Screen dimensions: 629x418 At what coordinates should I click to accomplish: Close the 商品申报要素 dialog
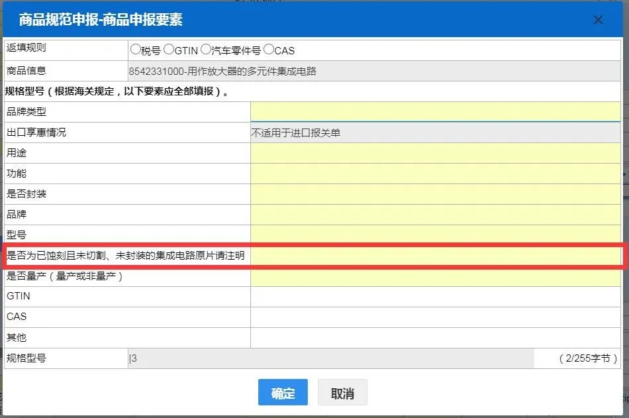pyautogui.click(x=598, y=20)
